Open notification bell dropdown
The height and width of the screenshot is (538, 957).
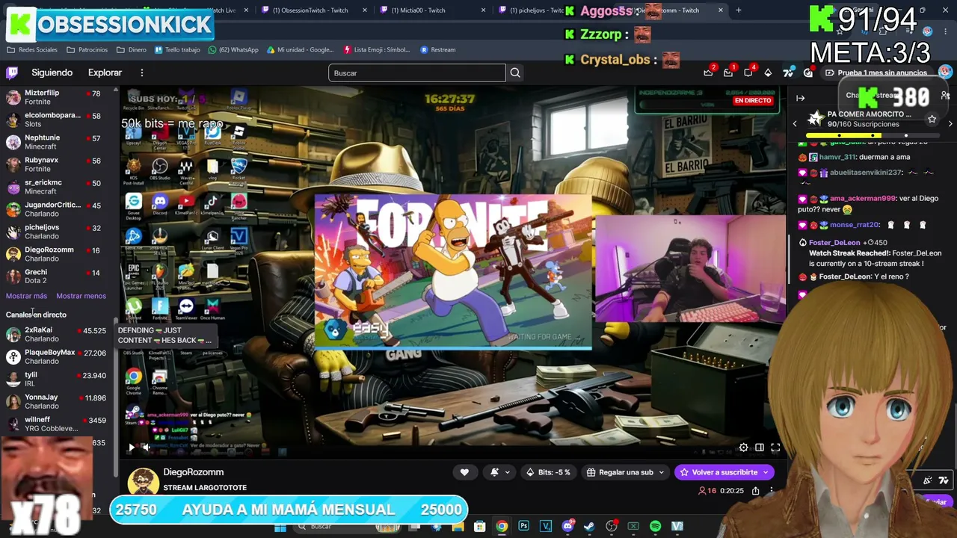click(499, 472)
